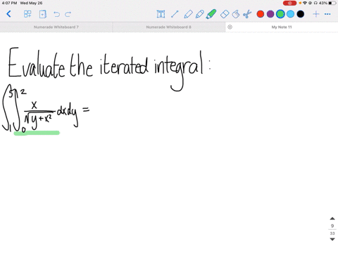Choose the black color swatch
Screen dimensions: 338x253
click(x=301, y=14)
